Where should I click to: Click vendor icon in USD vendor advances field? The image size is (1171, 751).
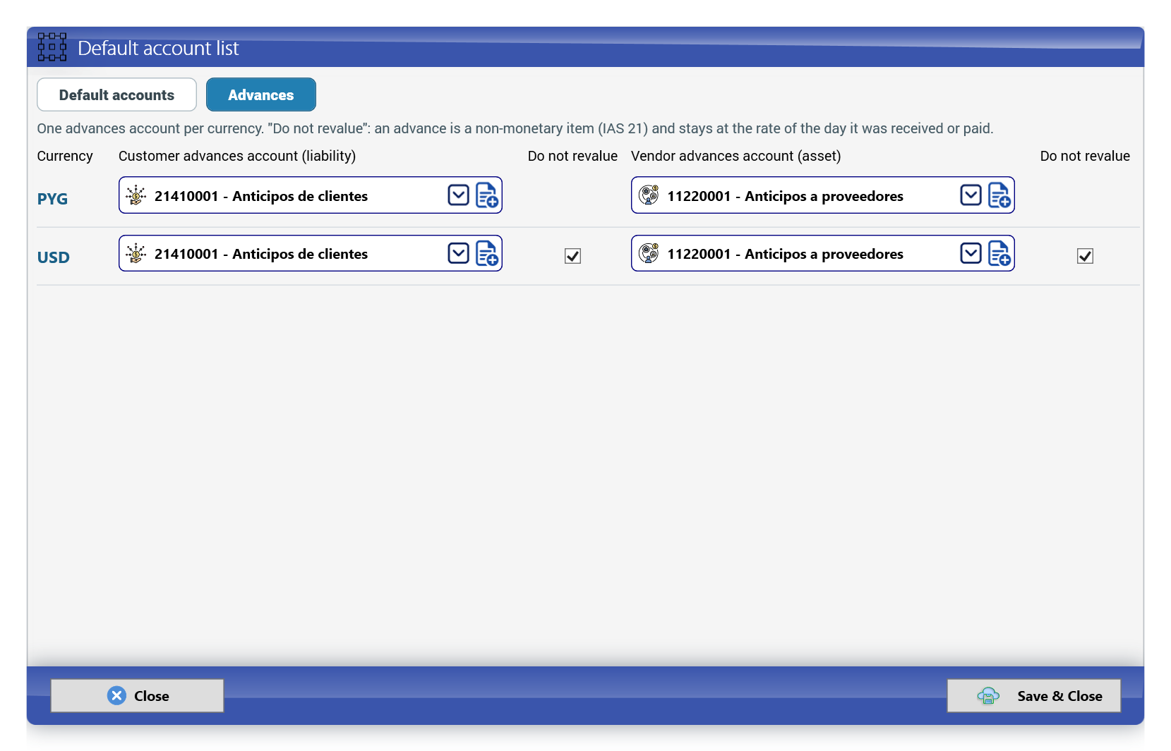tap(649, 253)
